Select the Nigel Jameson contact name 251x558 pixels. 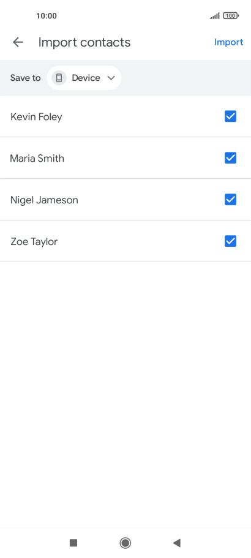click(x=44, y=200)
